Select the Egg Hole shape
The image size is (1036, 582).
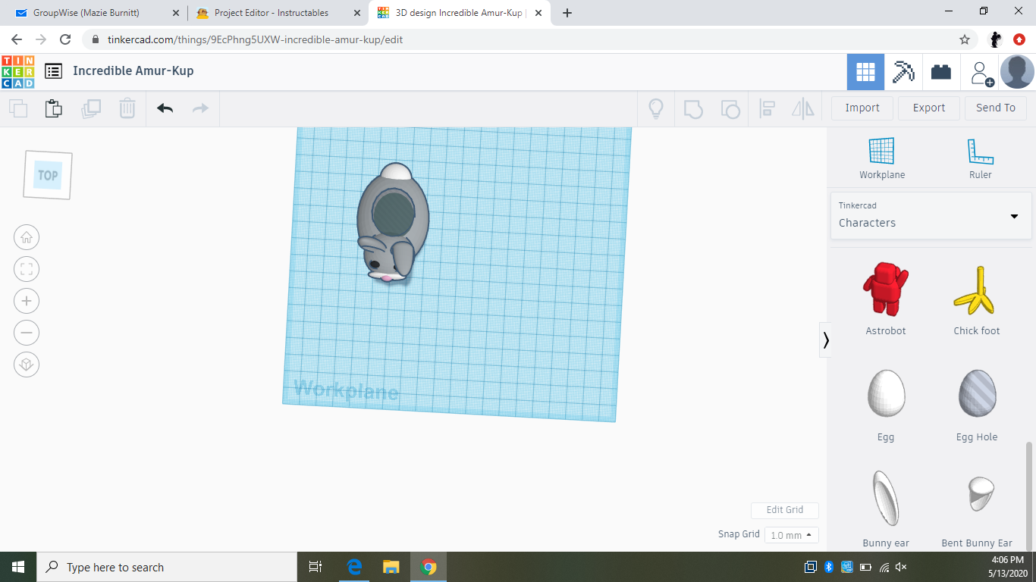[x=977, y=405]
